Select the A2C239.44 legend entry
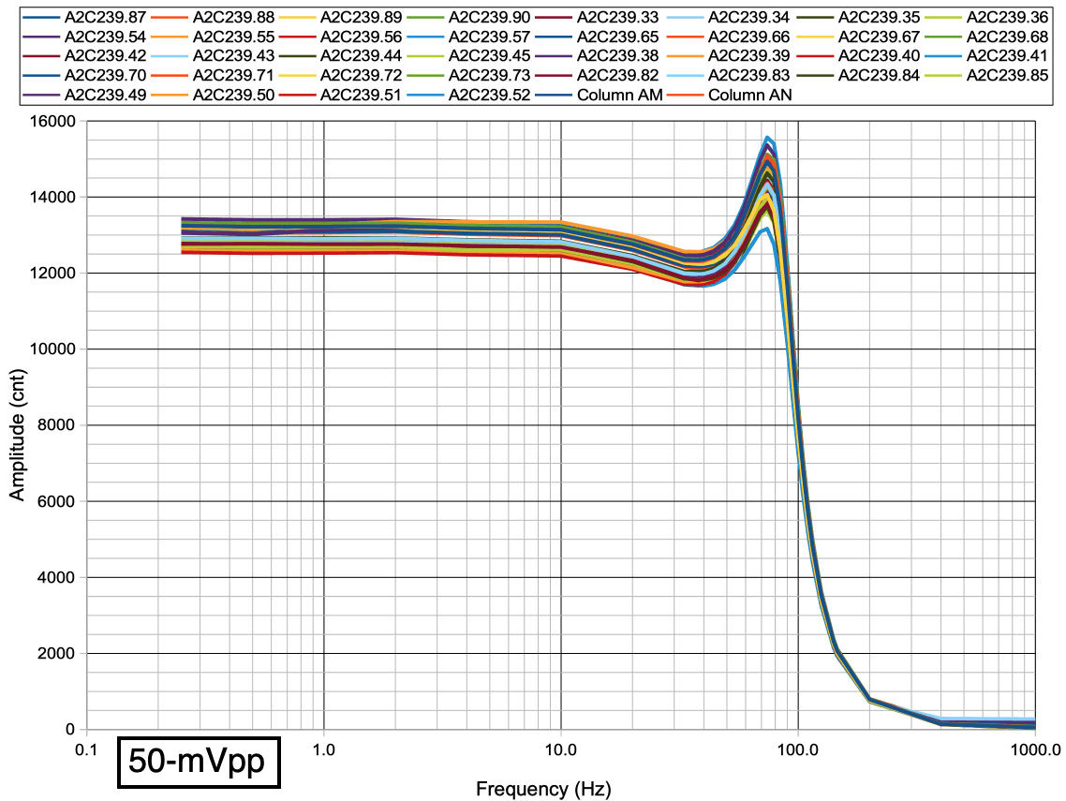Image resolution: width=1066 pixels, height=801 pixels. pos(361,55)
